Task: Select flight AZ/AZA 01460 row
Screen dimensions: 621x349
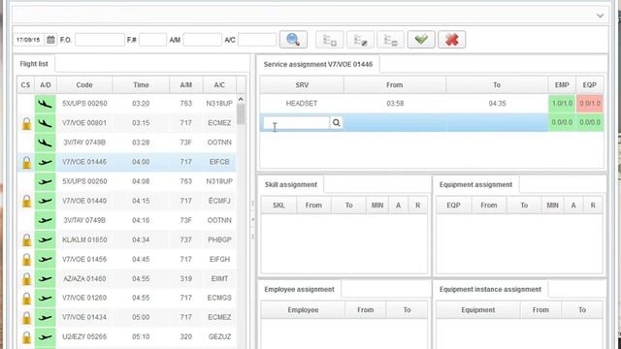Action: pyautogui.click(x=127, y=279)
